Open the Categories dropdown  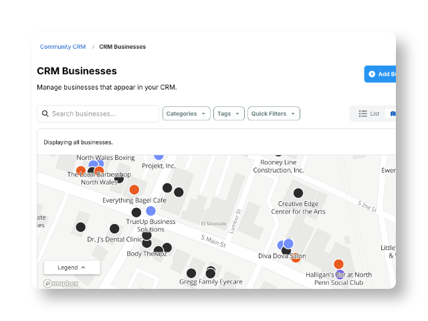tap(186, 114)
